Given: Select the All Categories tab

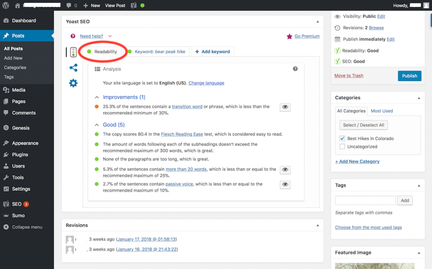Looking at the screenshot, I should (351, 111).
